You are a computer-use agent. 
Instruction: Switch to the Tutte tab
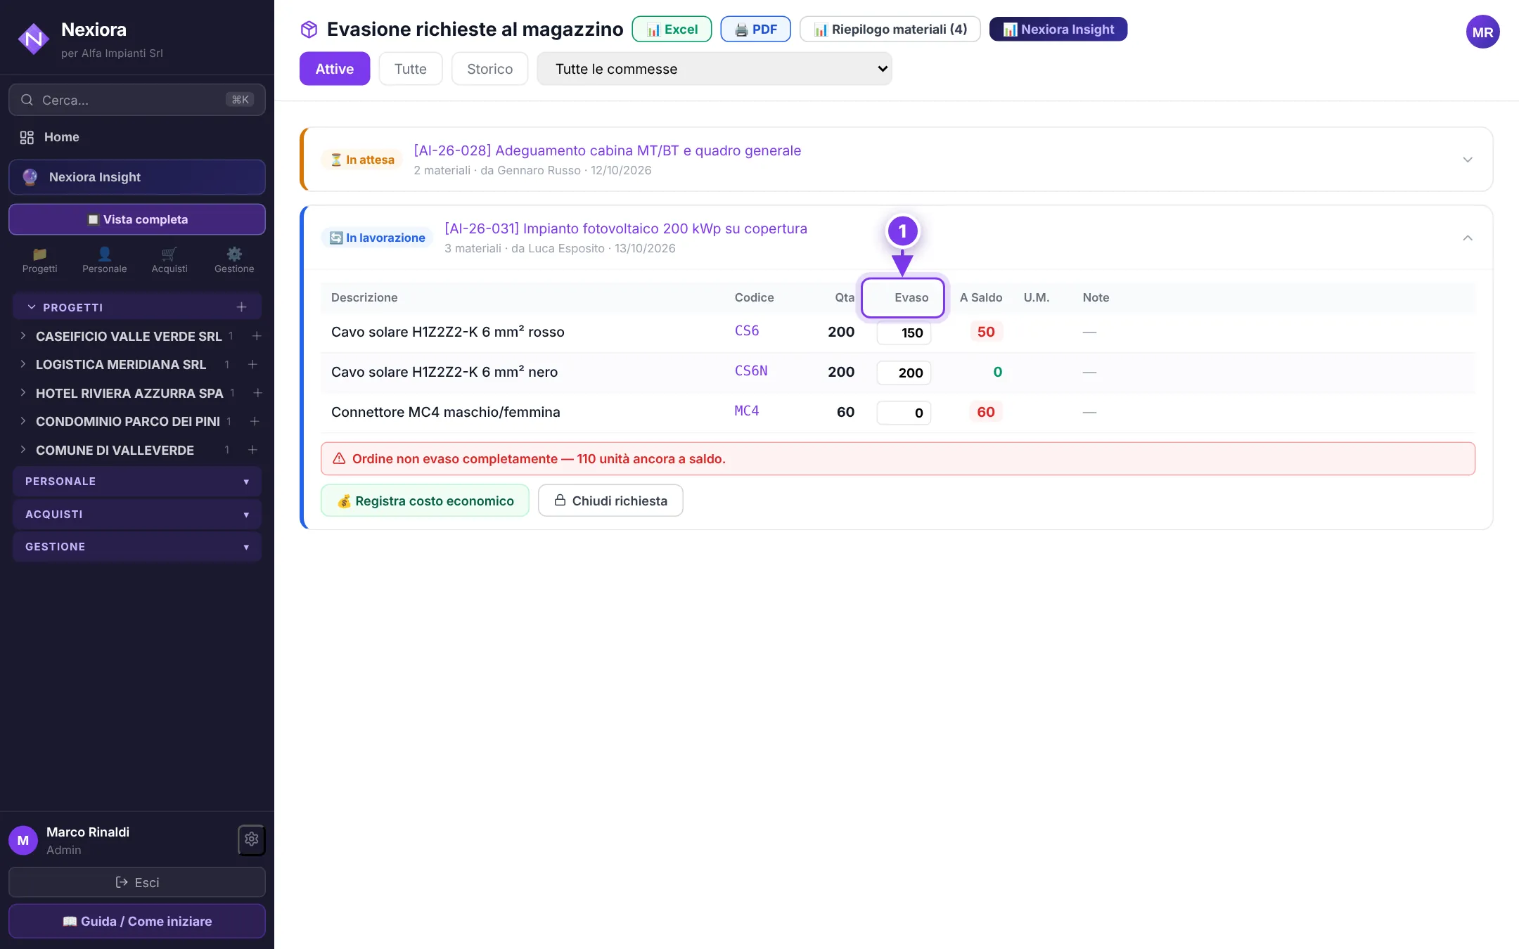pos(411,69)
